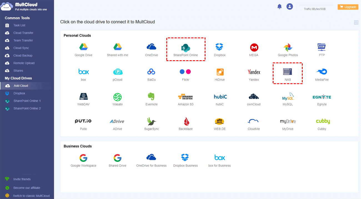Choose SharePoint Online cloud icon
Screen dimensions: 361x199
(185, 47)
